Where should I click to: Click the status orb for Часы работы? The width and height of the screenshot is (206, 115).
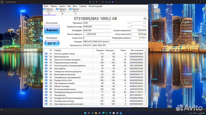point(46,68)
